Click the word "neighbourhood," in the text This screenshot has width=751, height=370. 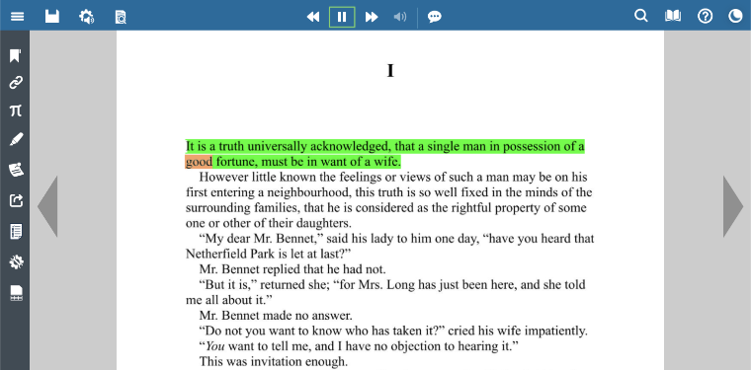(x=309, y=192)
